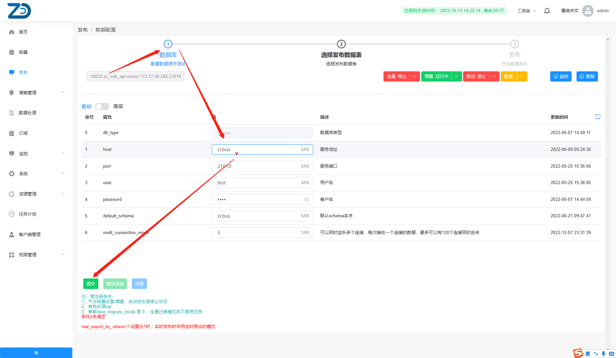Open the 工具集 dropdown menu
This screenshot has height=358, width=616.
tap(526, 11)
